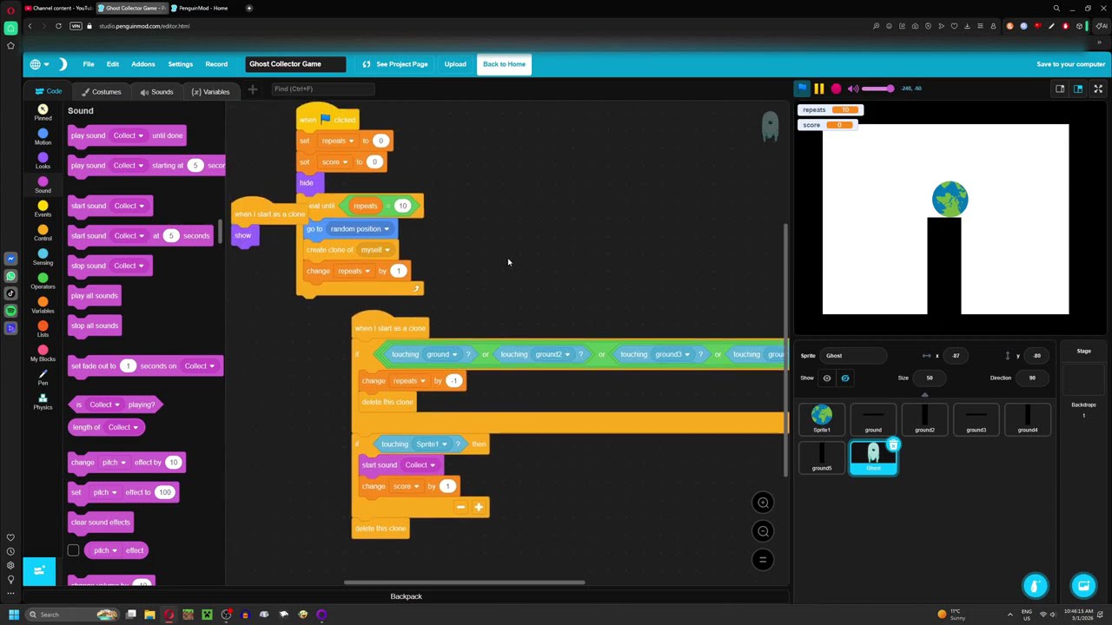The width and height of the screenshot is (1112, 625).
Task: Click See Project Page button
Action: (x=395, y=64)
